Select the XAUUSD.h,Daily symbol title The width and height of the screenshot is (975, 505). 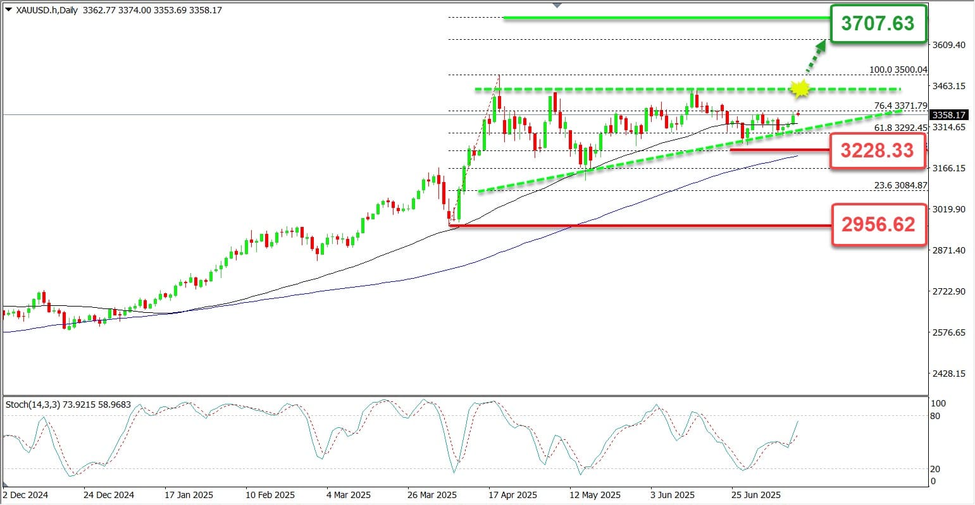pyautogui.click(x=46, y=10)
